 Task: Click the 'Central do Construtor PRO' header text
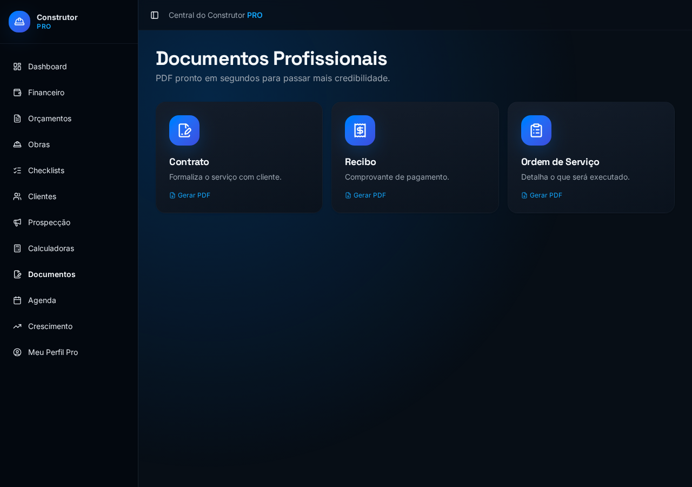[x=216, y=15]
